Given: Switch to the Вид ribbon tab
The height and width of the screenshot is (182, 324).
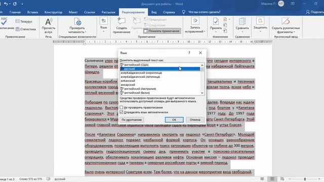Looking at the screenshot, I should point(154,12).
